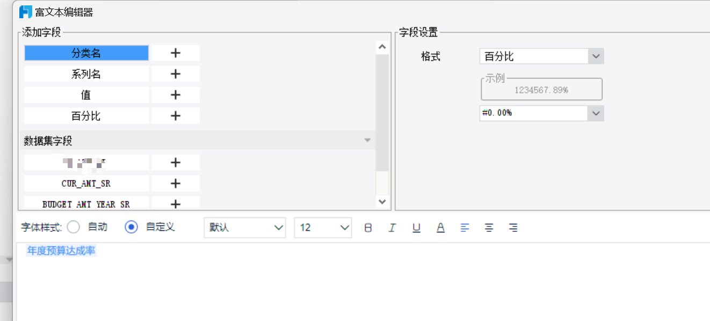Screen dimensions: 710x321
Task: Select the 自定义 font style radio
Action: 131,227
